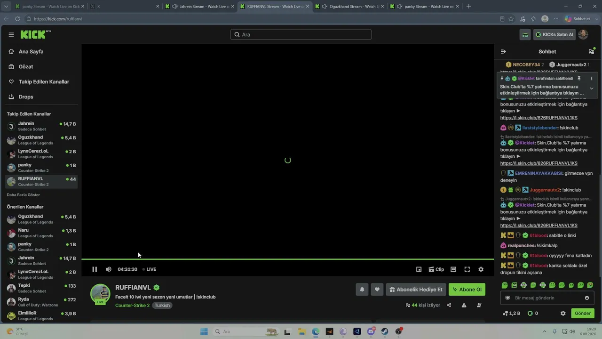Viewport: 602px width, 339px height.
Task: Switch to Jahrein Stream browser tab
Action: (199, 7)
